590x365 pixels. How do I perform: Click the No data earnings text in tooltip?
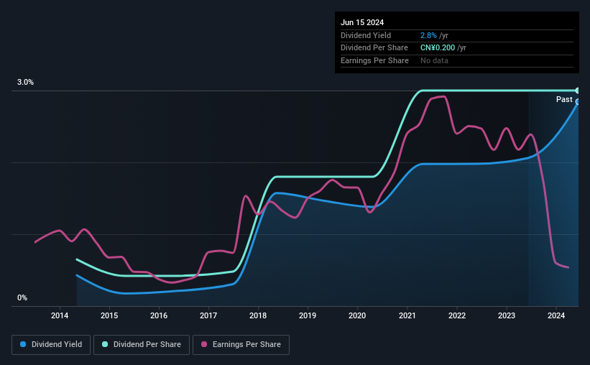coord(434,60)
